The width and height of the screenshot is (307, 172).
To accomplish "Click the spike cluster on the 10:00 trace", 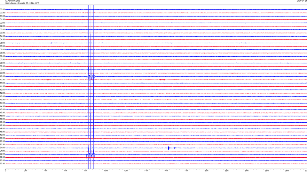I will (91, 77).
